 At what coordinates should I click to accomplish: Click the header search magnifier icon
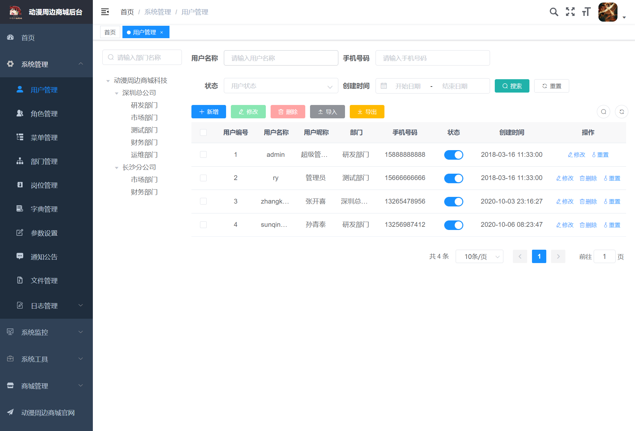(x=554, y=12)
